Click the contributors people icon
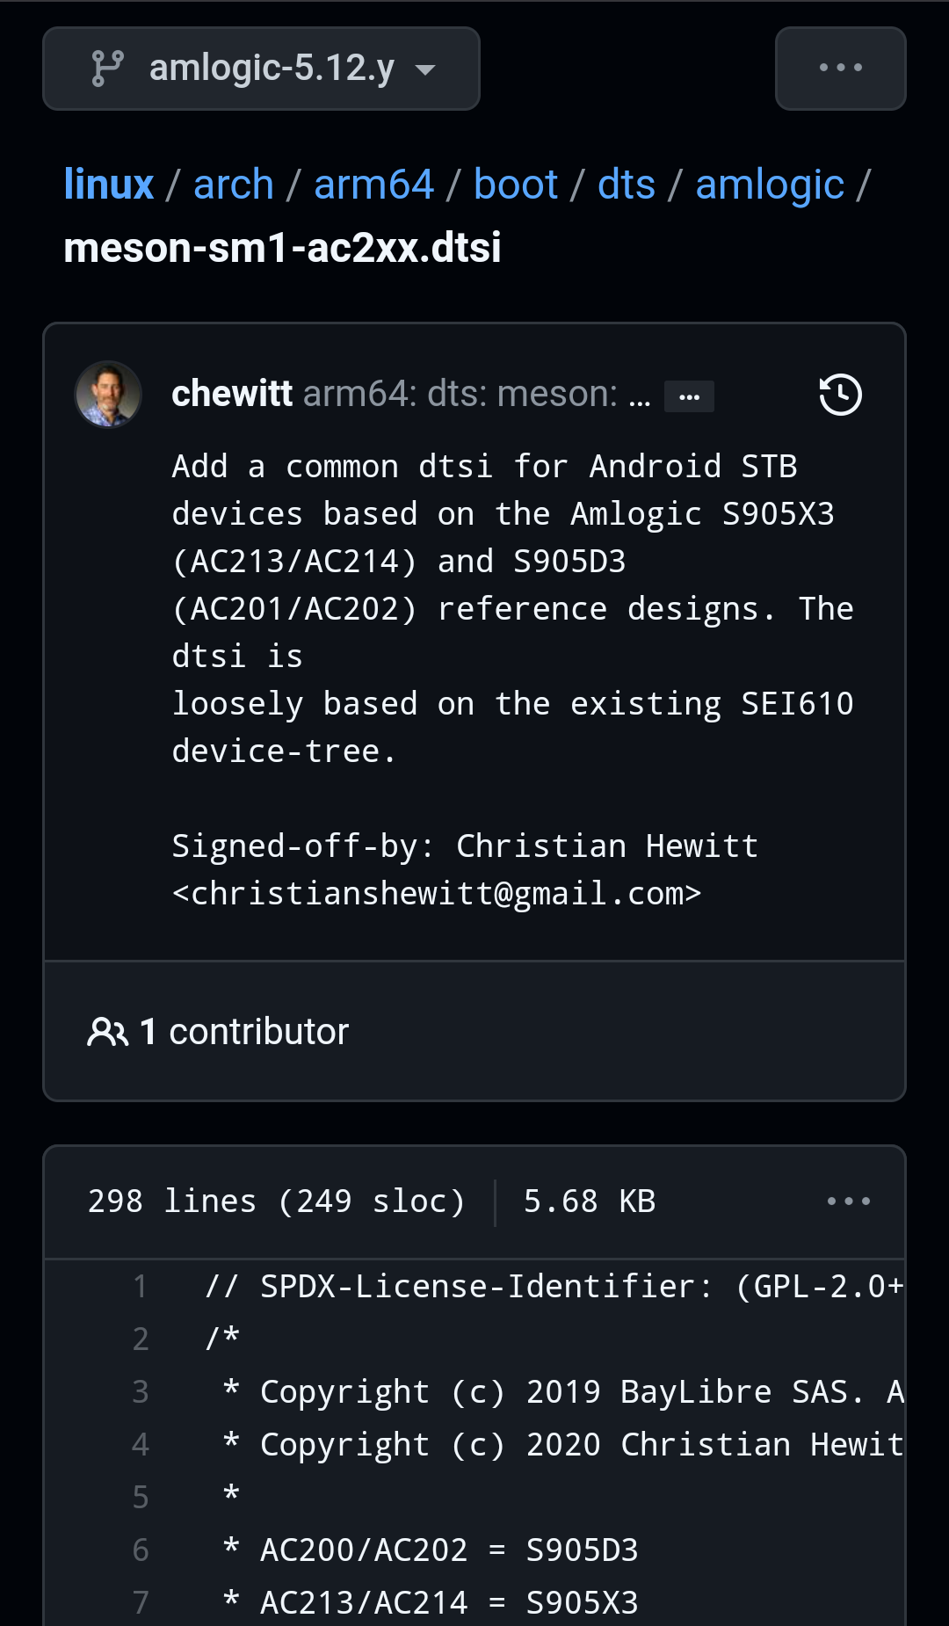This screenshot has width=949, height=1626. point(108,1032)
